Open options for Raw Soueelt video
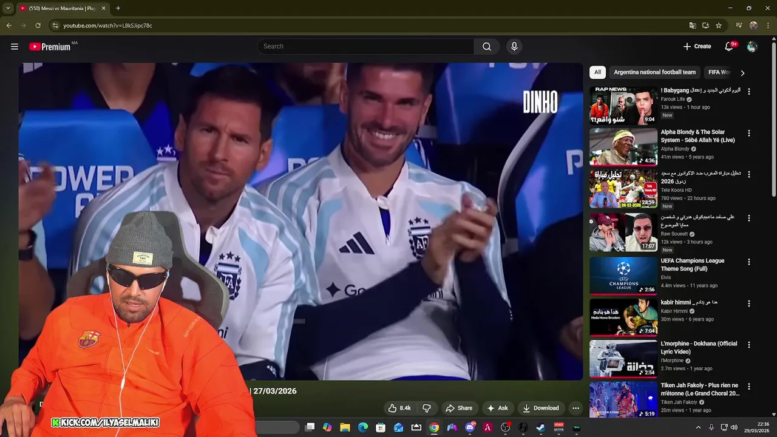 (x=748, y=218)
